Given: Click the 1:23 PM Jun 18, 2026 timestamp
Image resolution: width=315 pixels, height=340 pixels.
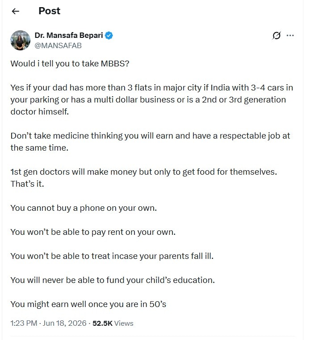Looking at the screenshot, I should (48, 323).
